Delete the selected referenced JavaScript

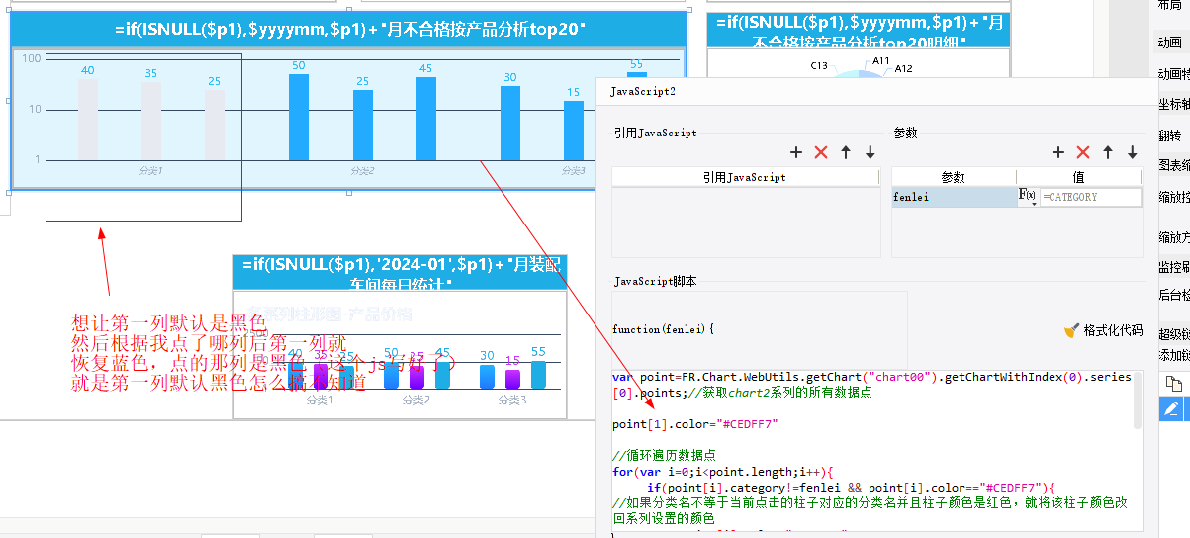click(x=820, y=152)
